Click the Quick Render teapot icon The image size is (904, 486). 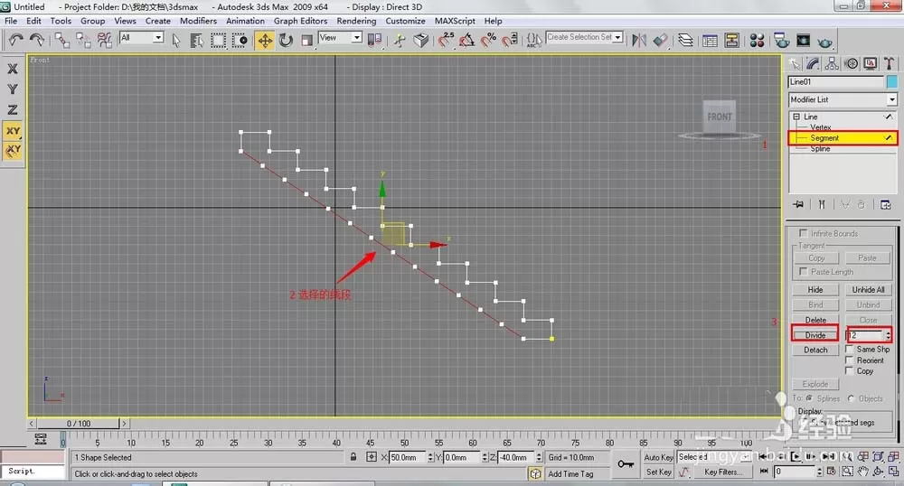(825, 41)
